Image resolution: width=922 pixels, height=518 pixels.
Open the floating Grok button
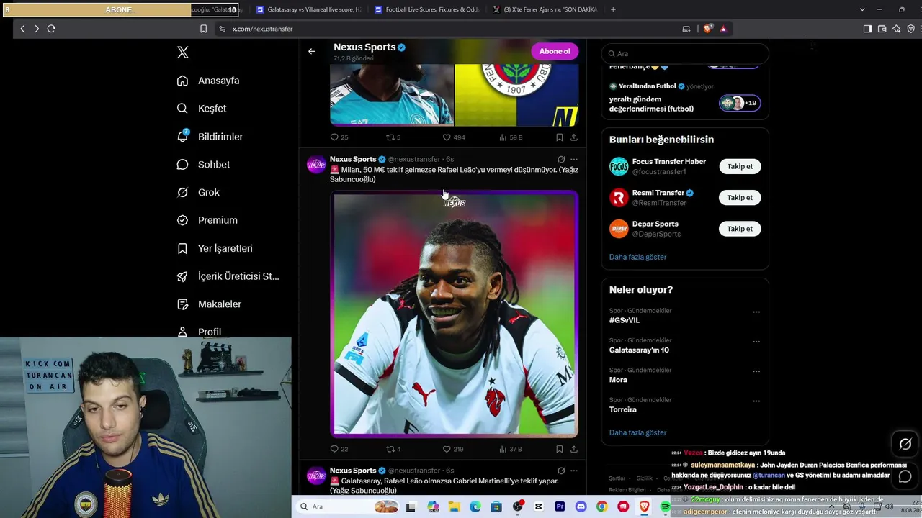905,444
